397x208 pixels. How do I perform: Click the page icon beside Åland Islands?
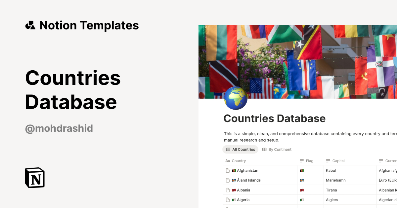(x=228, y=180)
